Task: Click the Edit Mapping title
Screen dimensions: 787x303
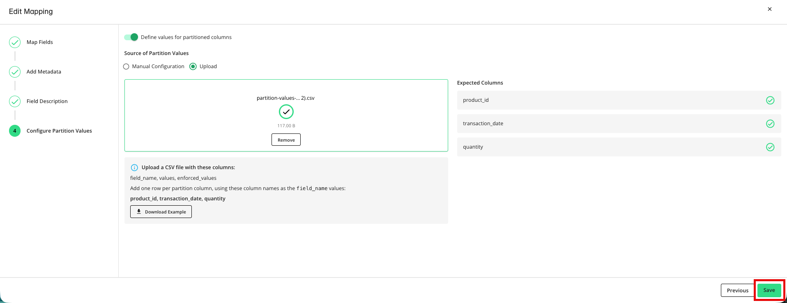Action: click(x=31, y=11)
